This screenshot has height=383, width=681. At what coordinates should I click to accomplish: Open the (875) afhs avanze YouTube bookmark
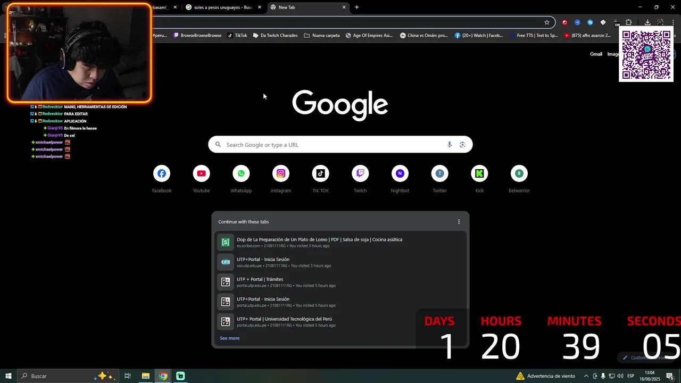tap(587, 36)
